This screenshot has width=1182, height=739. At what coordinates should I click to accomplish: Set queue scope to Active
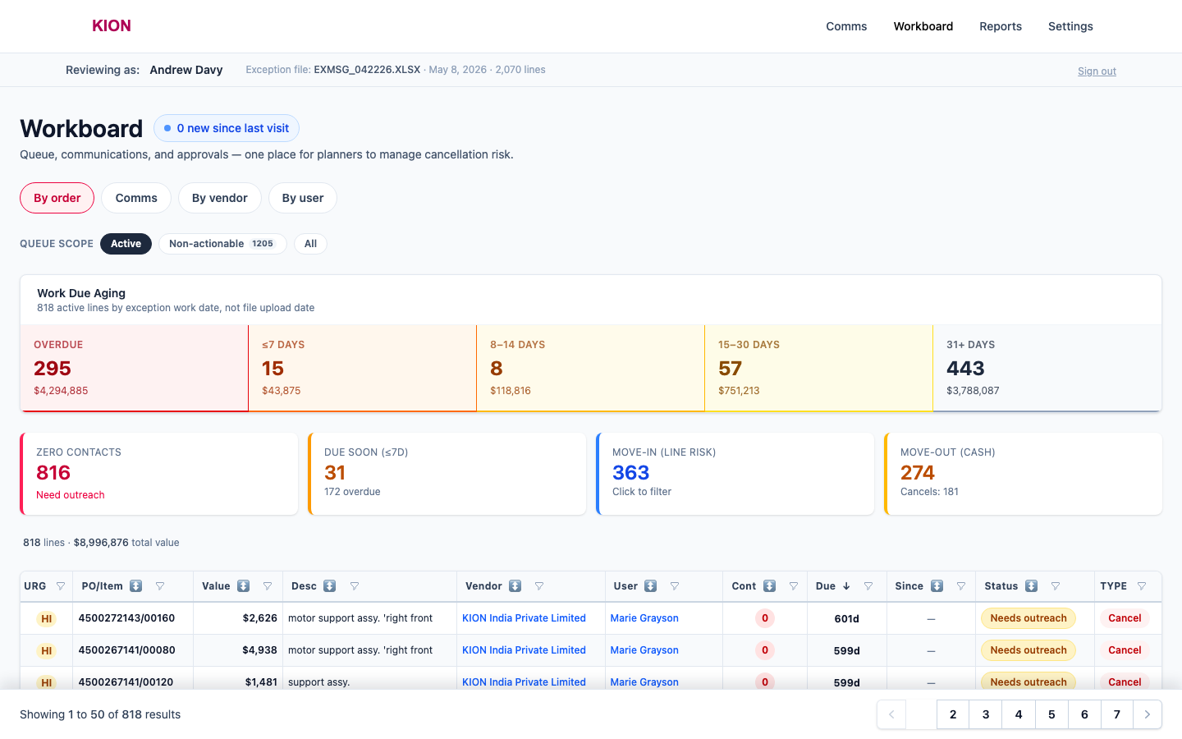pyautogui.click(x=126, y=244)
